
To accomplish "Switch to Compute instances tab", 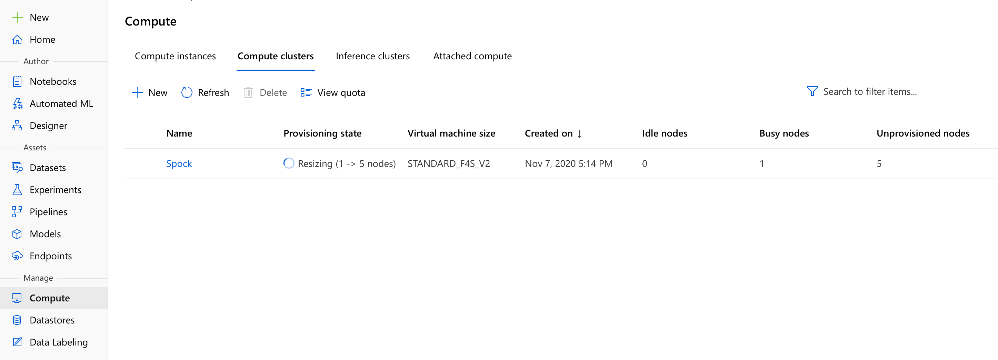I will [175, 56].
